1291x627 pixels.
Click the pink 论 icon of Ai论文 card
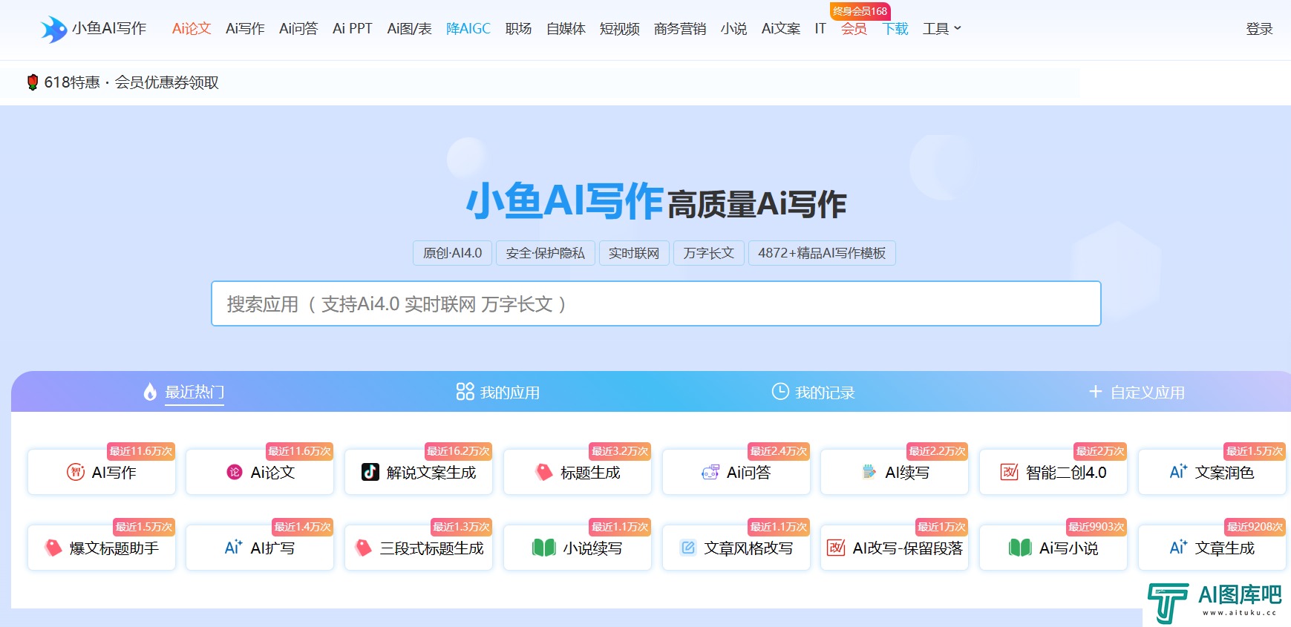pos(235,472)
